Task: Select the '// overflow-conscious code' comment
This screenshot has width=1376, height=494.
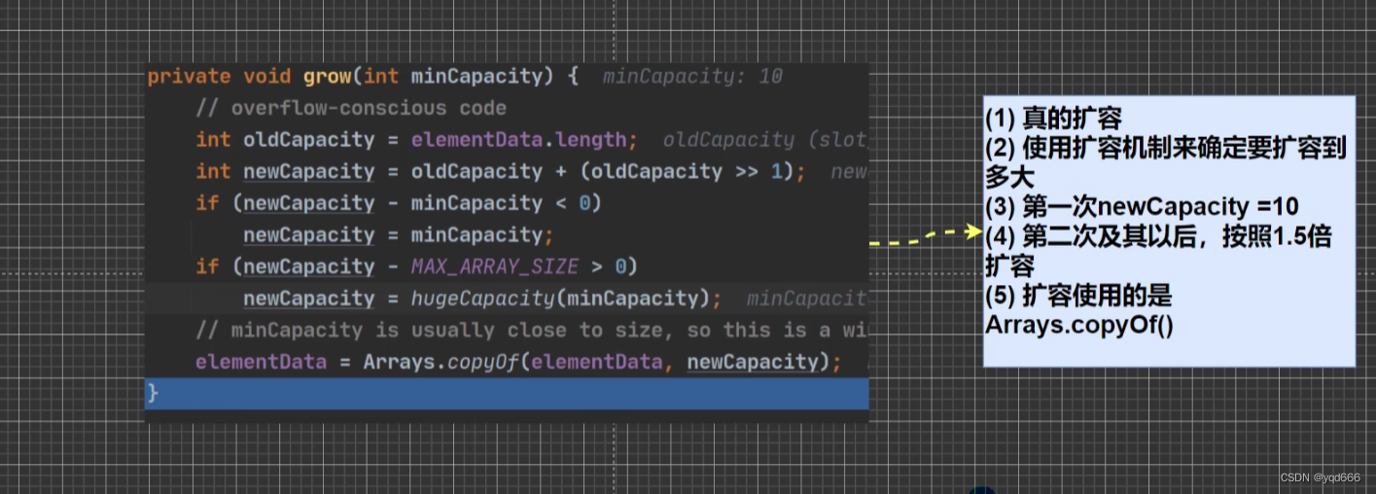Action: point(351,108)
